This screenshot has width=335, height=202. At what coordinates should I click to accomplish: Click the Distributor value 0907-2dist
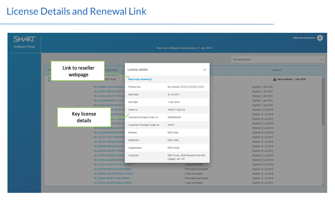click(x=173, y=140)
